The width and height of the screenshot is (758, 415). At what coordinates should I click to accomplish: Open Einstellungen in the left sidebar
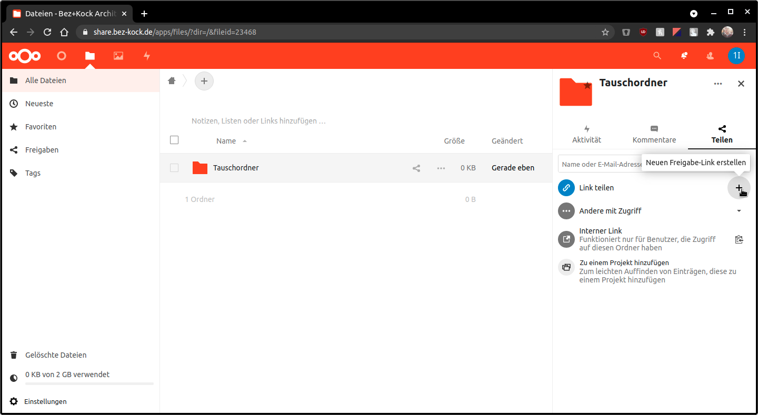click(45, 401)
